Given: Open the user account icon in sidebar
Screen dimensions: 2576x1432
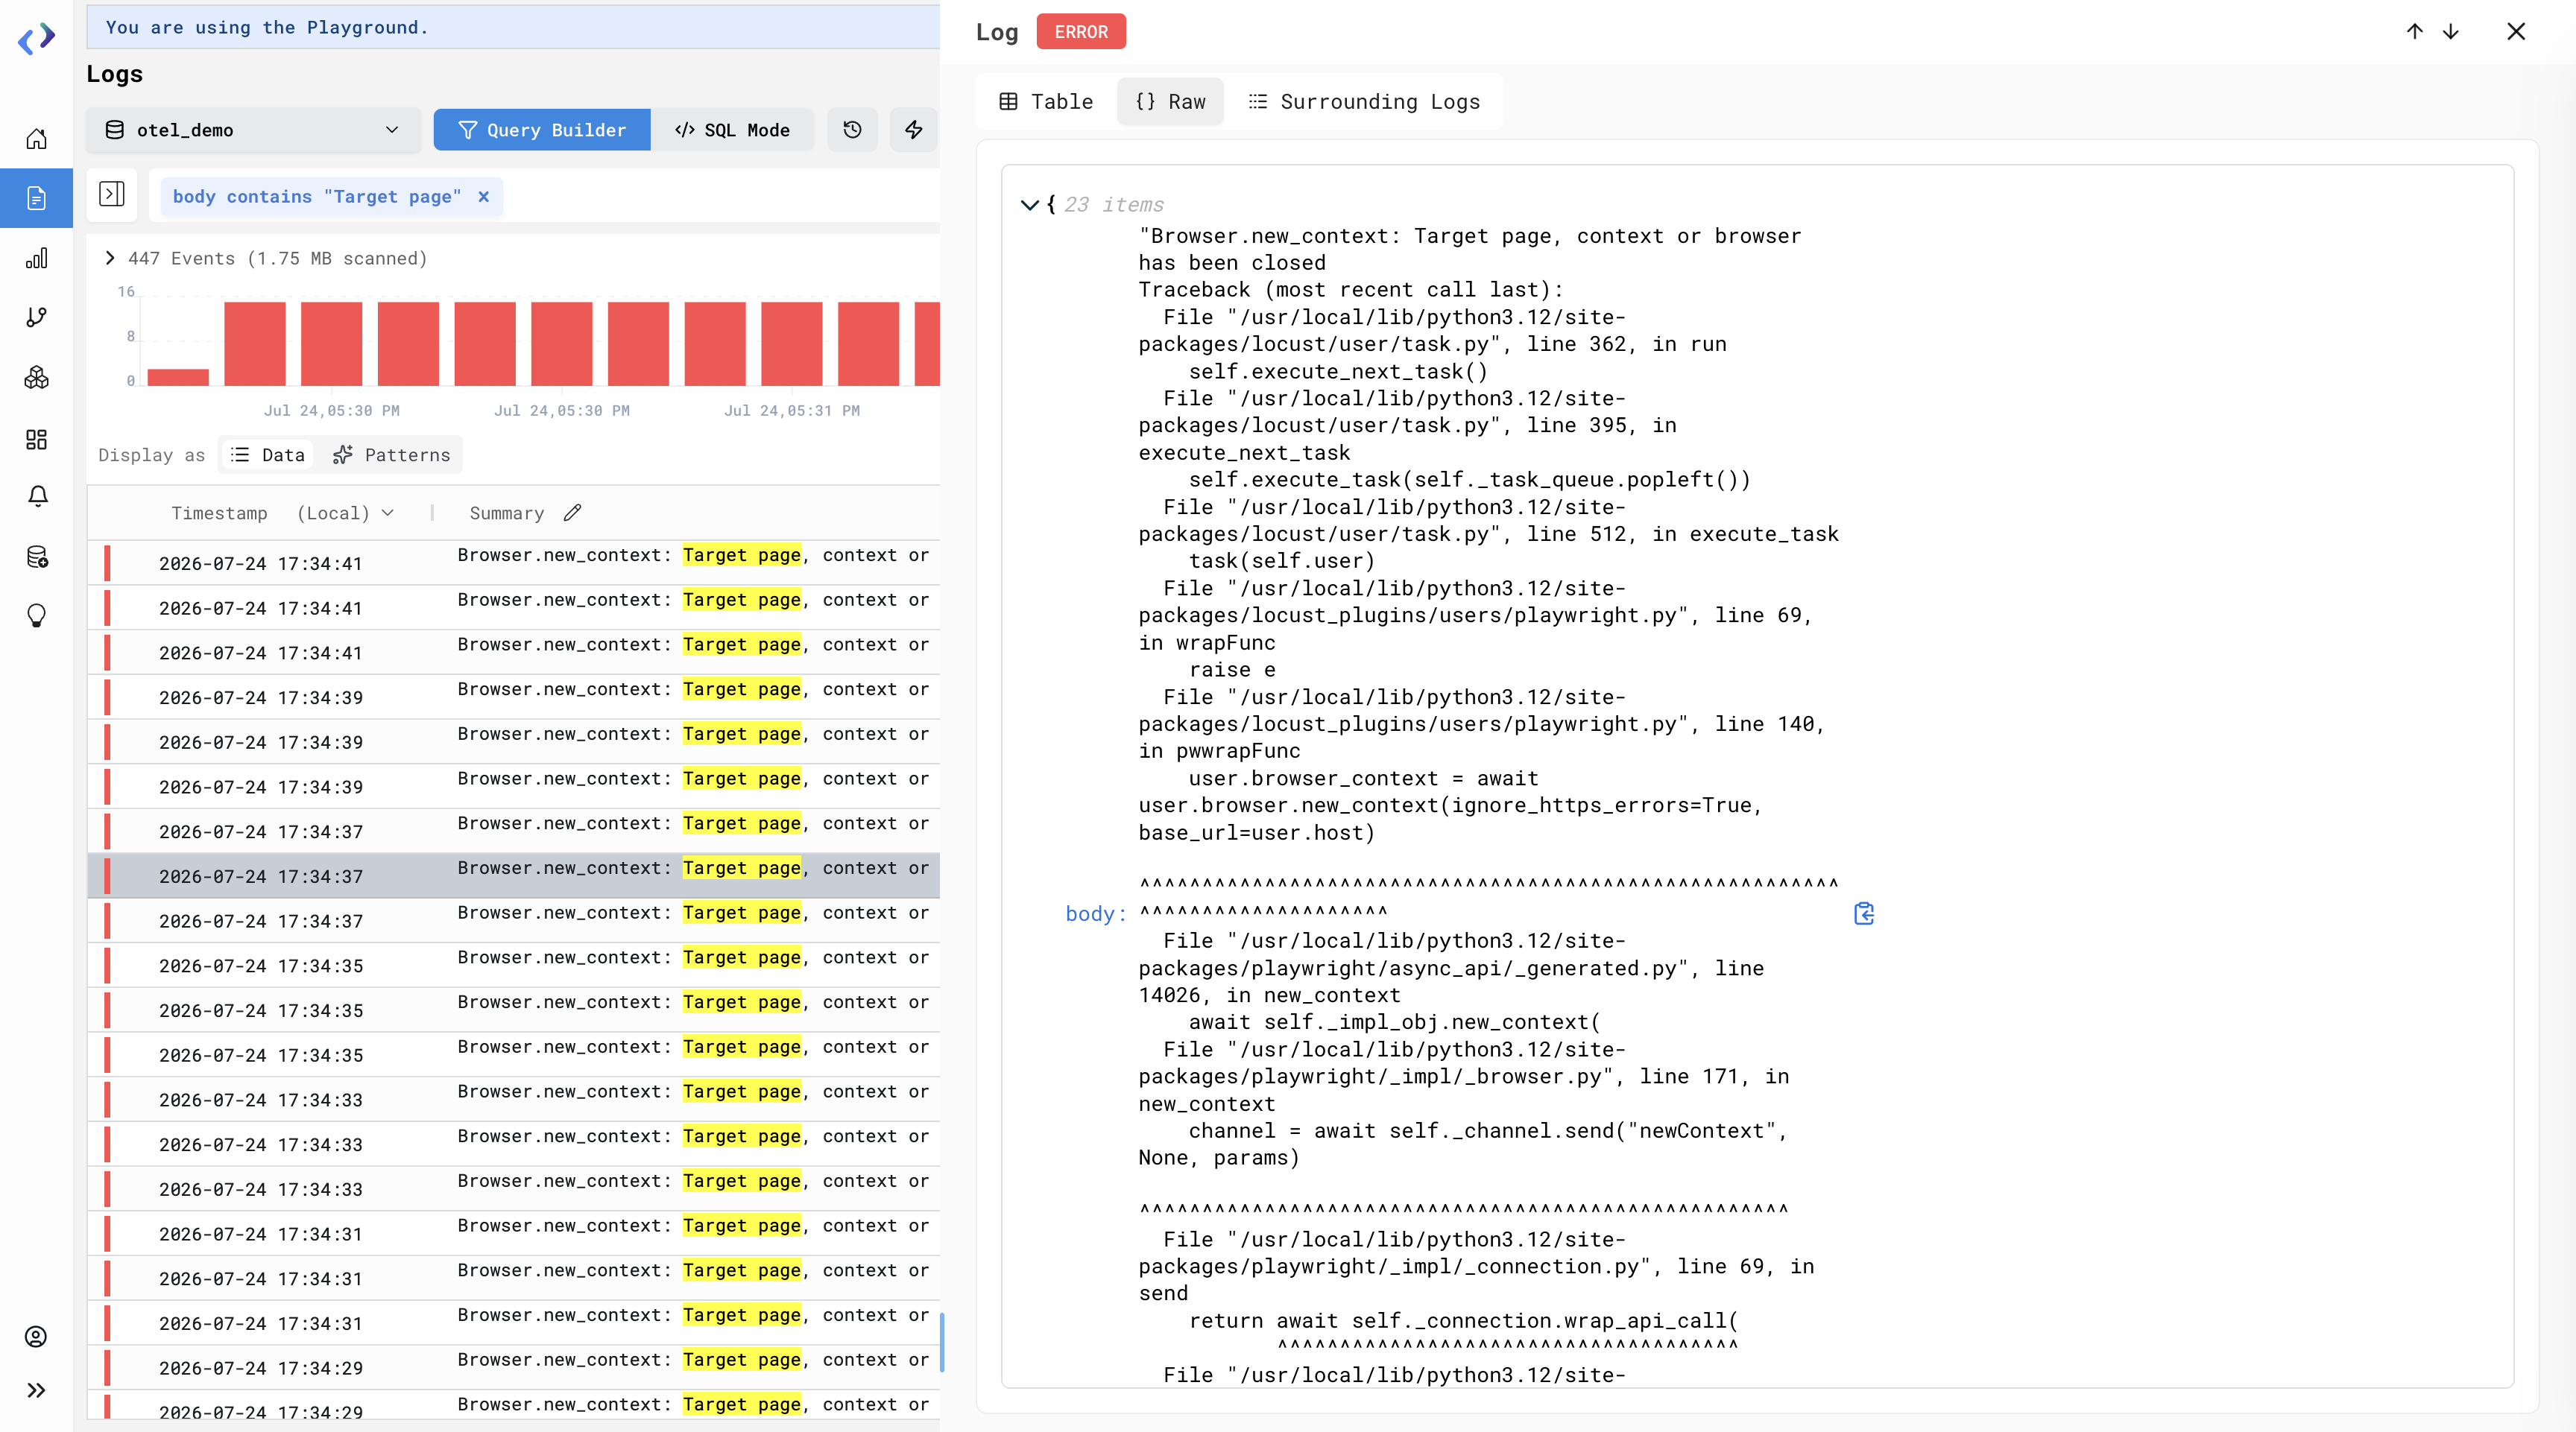Looking at the screenshot, I should click(36, 1336).
